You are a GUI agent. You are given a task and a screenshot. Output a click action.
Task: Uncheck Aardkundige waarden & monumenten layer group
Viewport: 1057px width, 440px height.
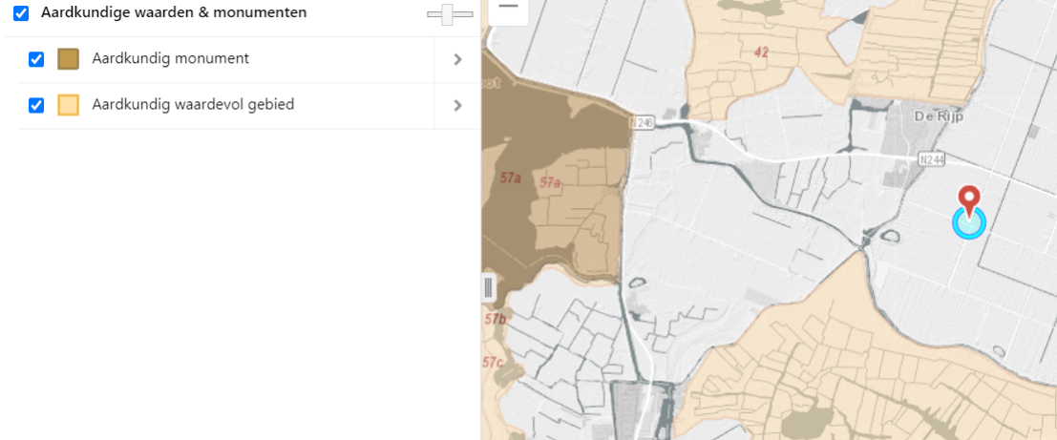[22, 13]
